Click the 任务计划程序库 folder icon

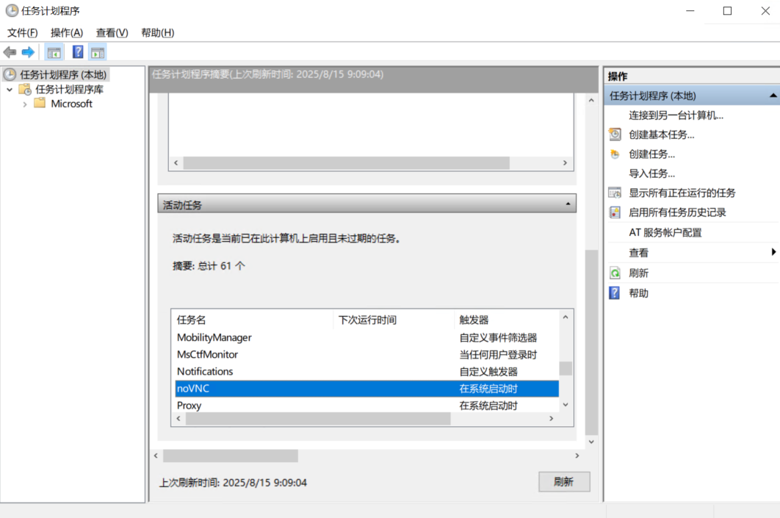(25, 90)
